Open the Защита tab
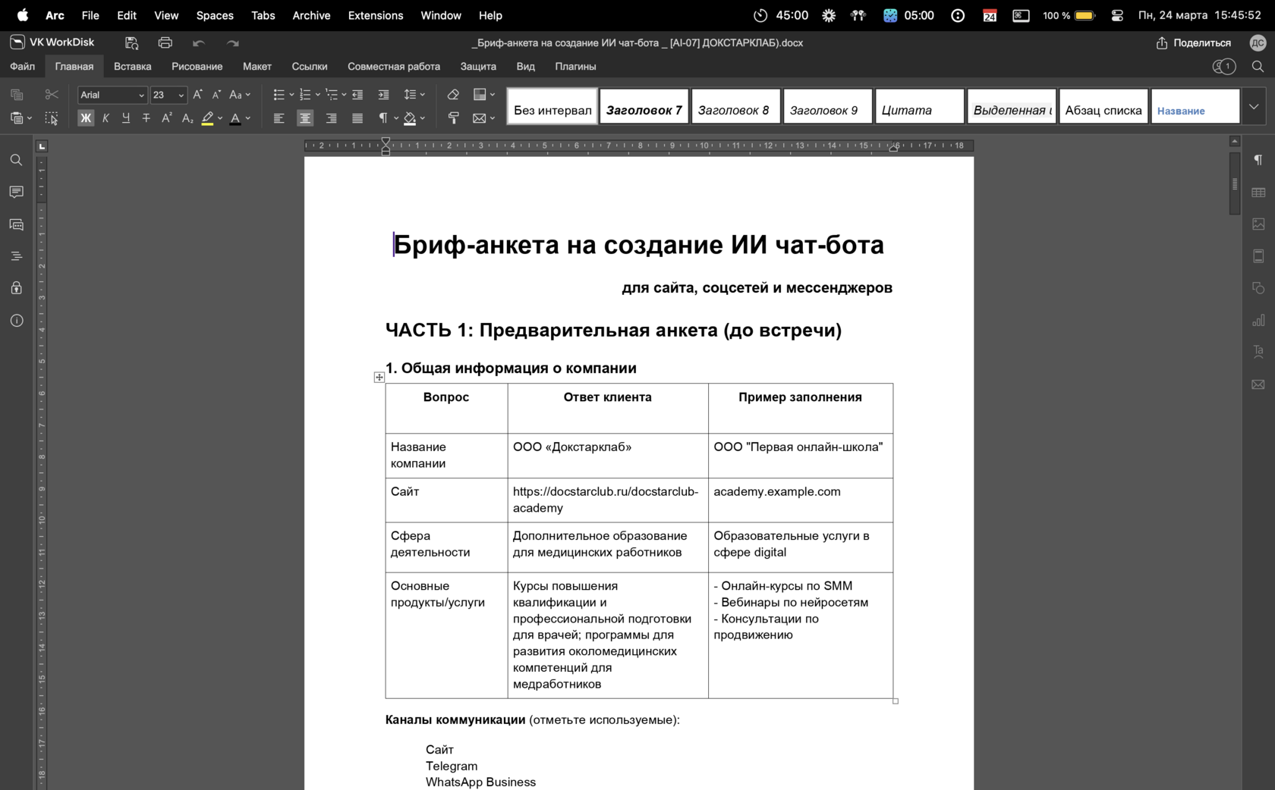The width and height of the screenshot is (1275, 790). tap(478, 67)
